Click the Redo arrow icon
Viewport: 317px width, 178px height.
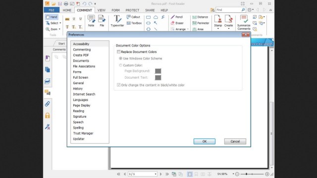click(90, 3)
